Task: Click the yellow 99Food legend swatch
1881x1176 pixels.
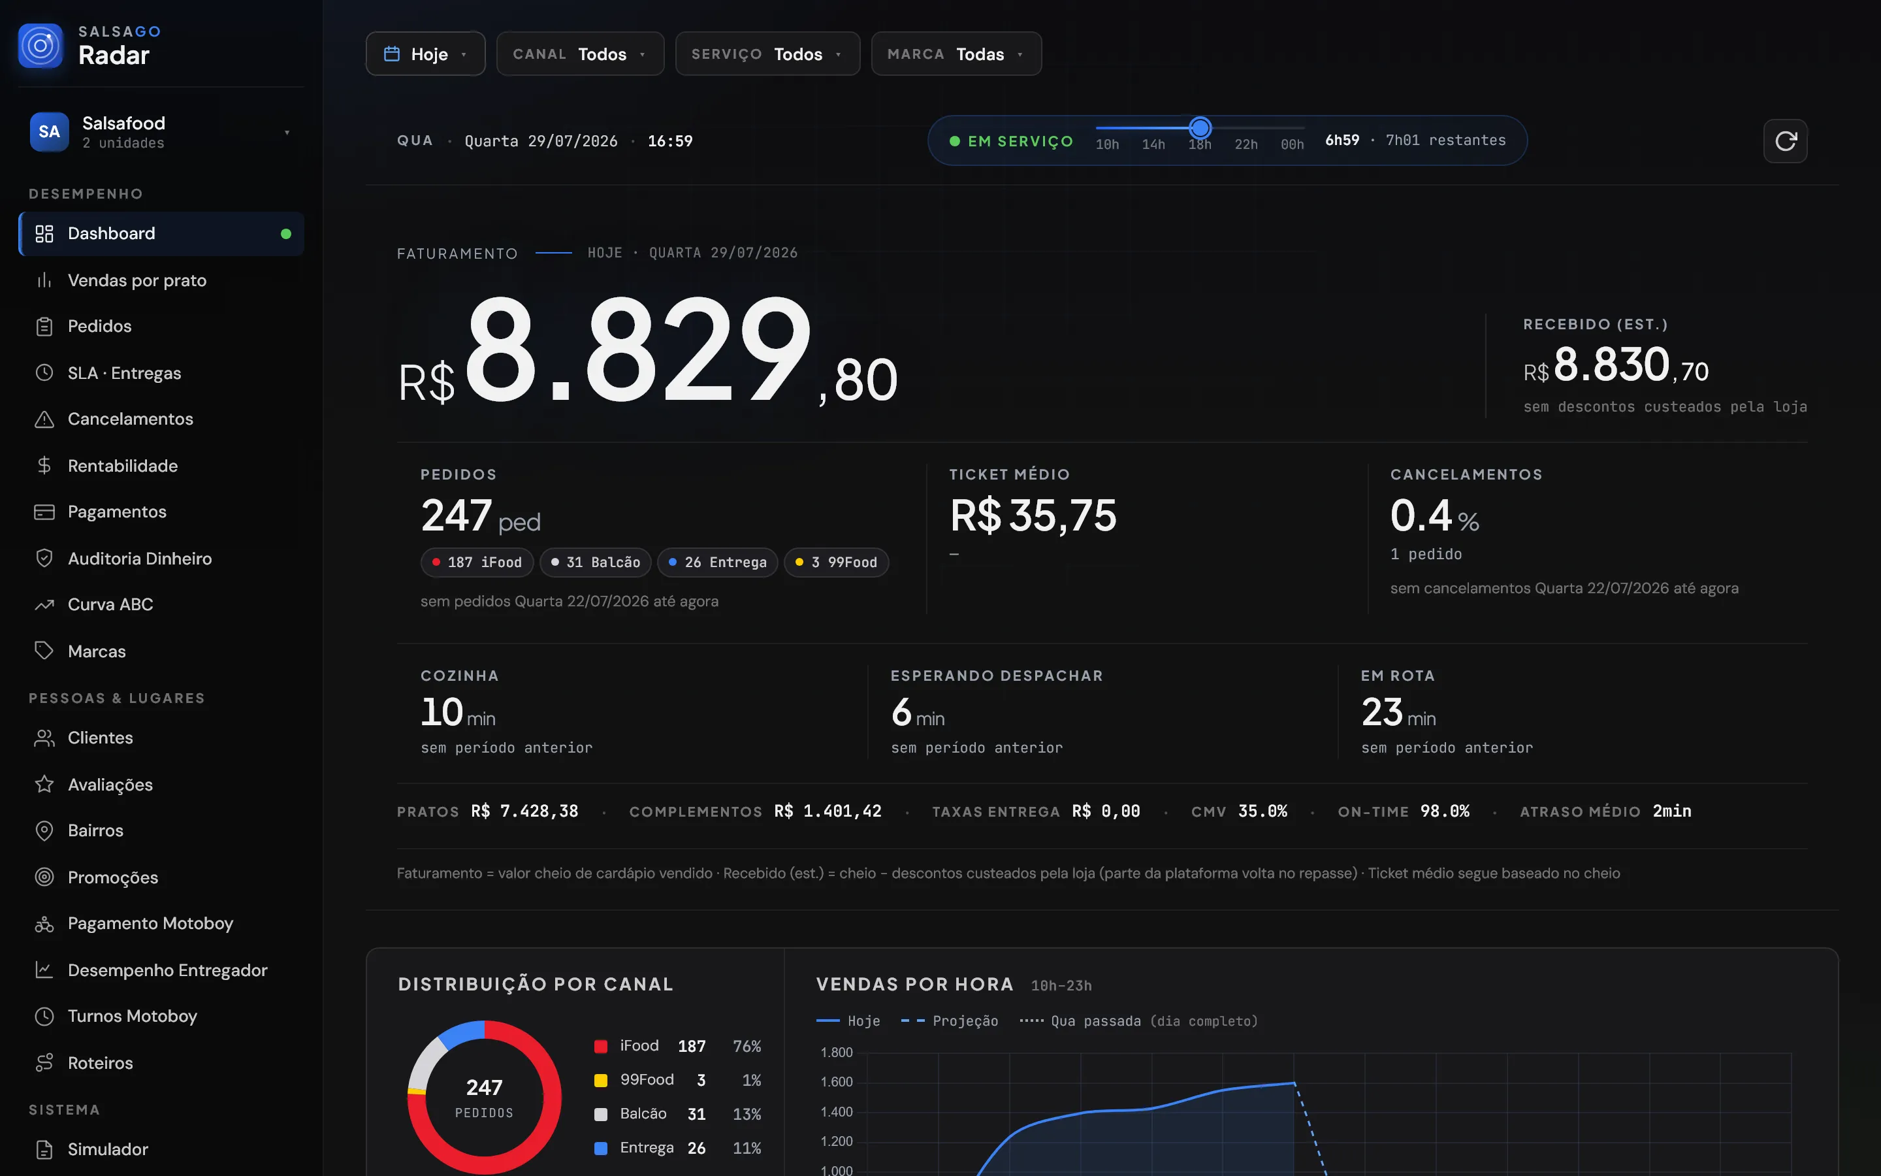Action: (x=600, y=1081)
